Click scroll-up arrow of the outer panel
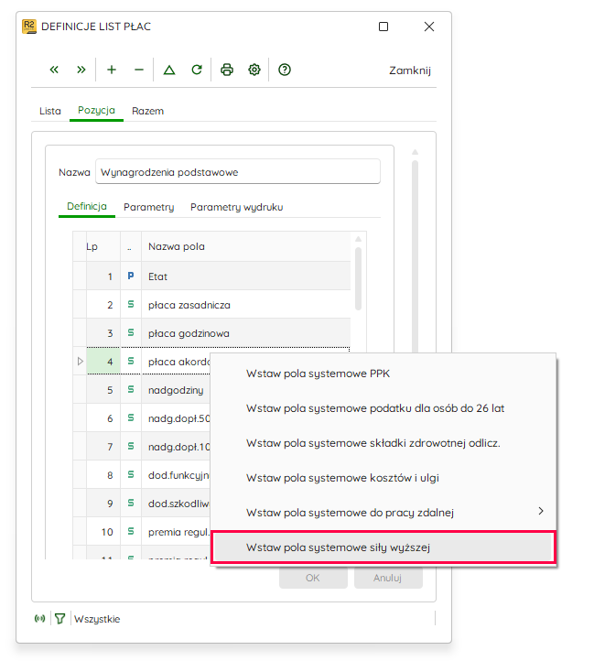This screenshot has width=594, height=661. tap(415, 152)
